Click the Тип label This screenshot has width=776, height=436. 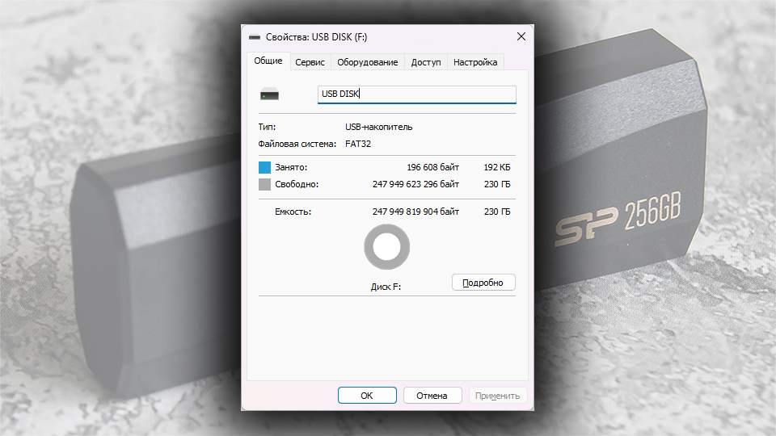pos(267,127)
